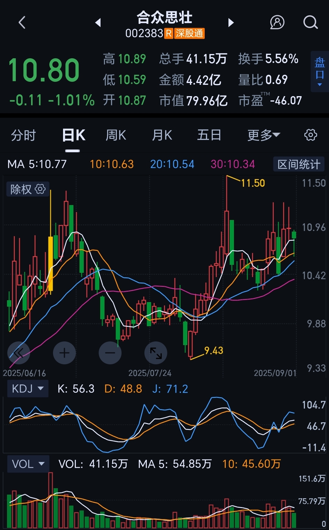Screen dimensions: 329x530
Task: Tap 市值 79.96亿 value
Action: 193,100
